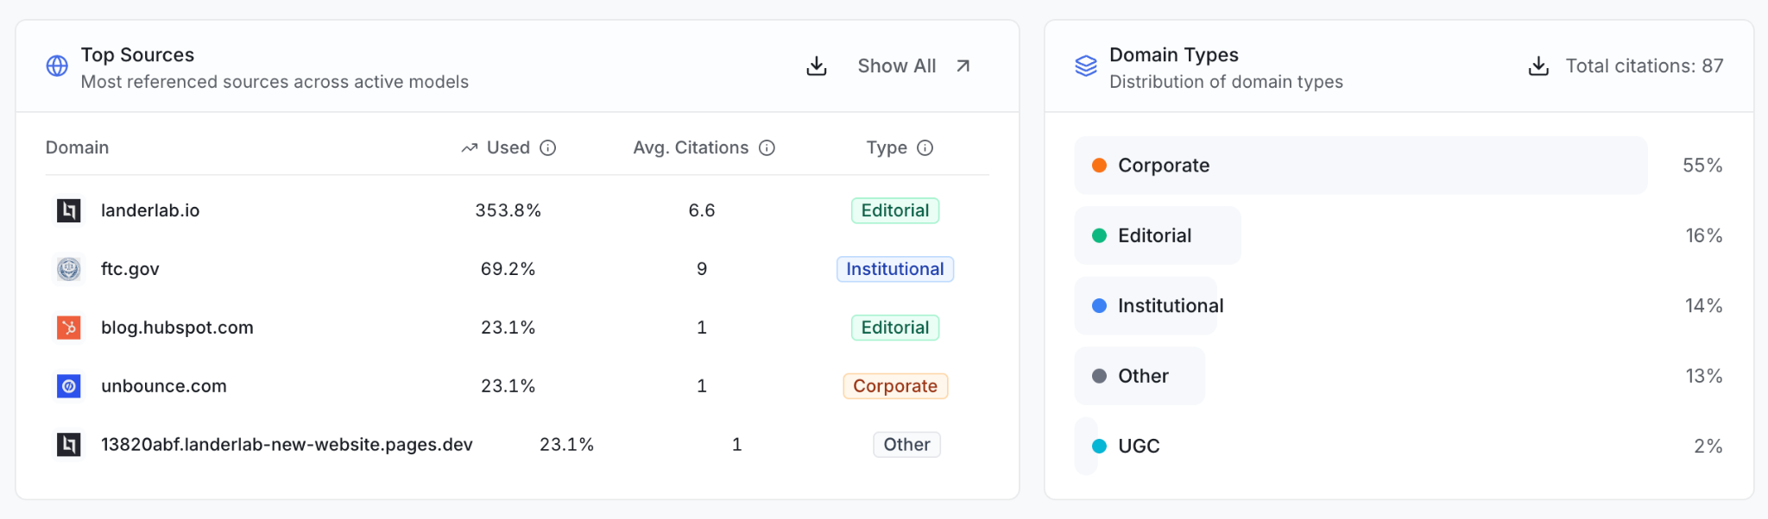Click the Type column header

tap(887, 148)
